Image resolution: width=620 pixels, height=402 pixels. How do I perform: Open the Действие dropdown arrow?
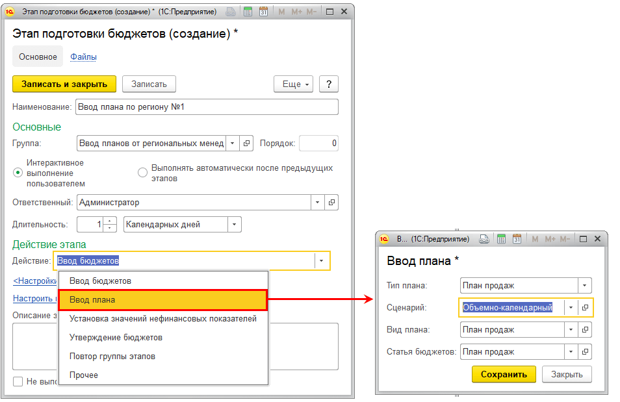click(x=322, y=261)
